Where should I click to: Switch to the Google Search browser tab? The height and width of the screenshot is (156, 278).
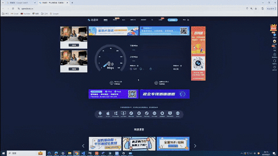click(21, 3)
